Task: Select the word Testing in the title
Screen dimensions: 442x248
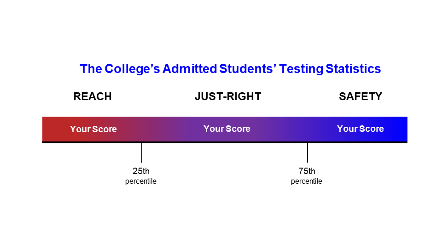Action: pos(301,69)
